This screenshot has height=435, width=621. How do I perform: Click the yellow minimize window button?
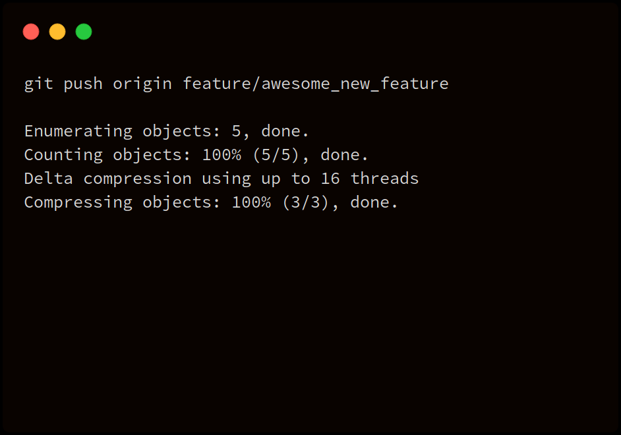point(57,32)
